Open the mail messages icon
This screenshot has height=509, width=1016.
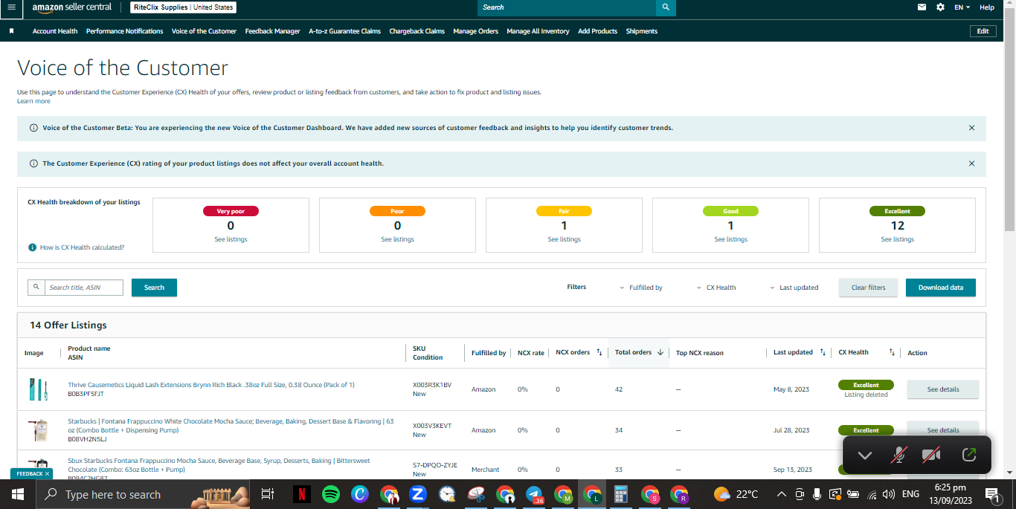922,7
